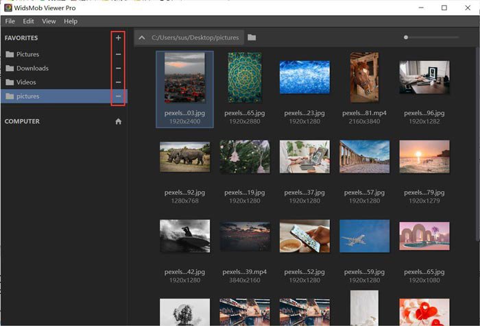
Task: Select the ancient columns thumbnail pexels...57.jpg
Action: (364, 157)
